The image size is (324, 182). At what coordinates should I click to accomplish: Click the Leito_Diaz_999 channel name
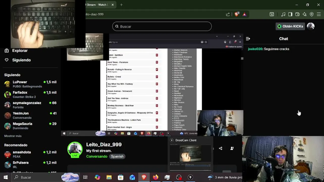(x=104, y=145)
